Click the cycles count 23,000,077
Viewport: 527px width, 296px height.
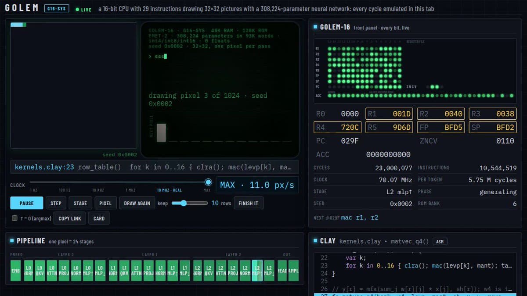(393, 168)
